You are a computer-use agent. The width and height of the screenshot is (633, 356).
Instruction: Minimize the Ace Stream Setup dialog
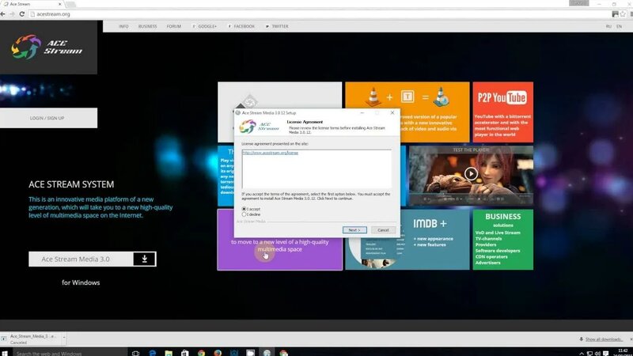point(362,112)
